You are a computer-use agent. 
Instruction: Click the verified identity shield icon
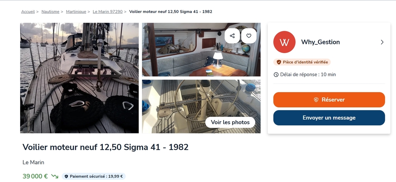279,62
